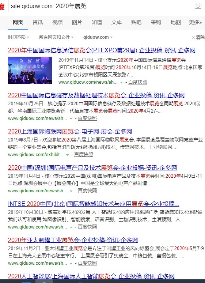Open 百度快照 for the 物联网 result
The width and height of the screenshot is (205, 283).
[x=84, y=155]
